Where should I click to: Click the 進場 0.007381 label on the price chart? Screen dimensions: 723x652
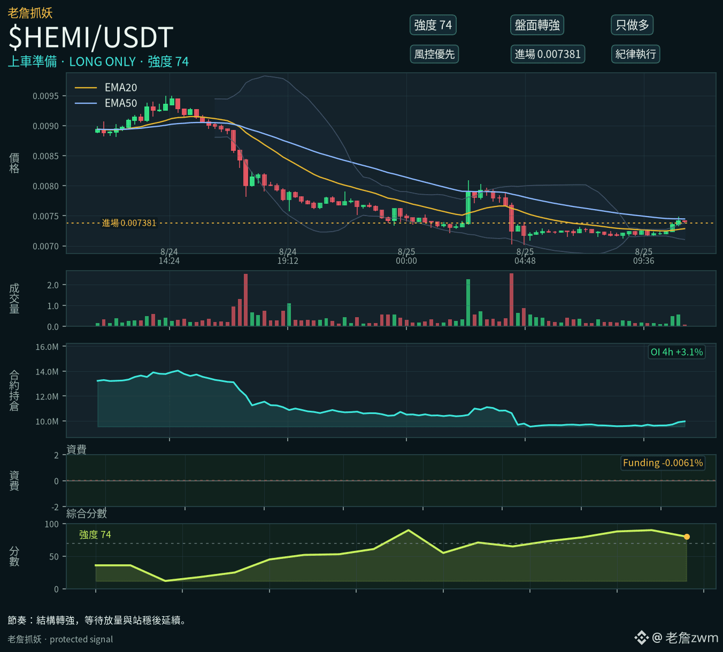pos(129,223)
